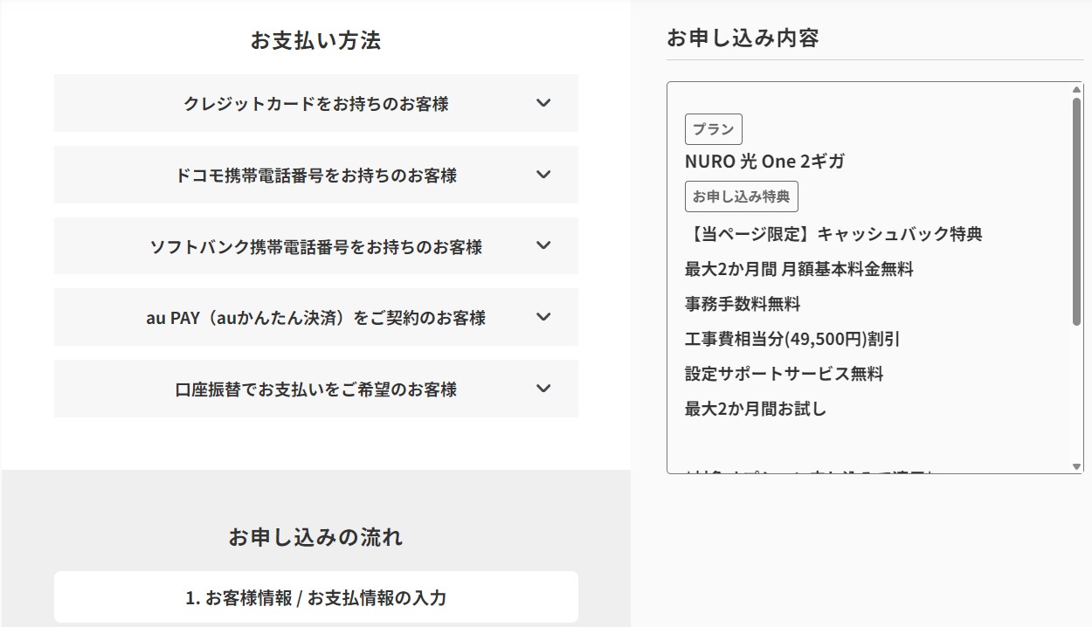Expand the ドコモ携帯電話番号 payment section
The image size is (1092, 627).
pyautogui.click(x=316, y=174)
